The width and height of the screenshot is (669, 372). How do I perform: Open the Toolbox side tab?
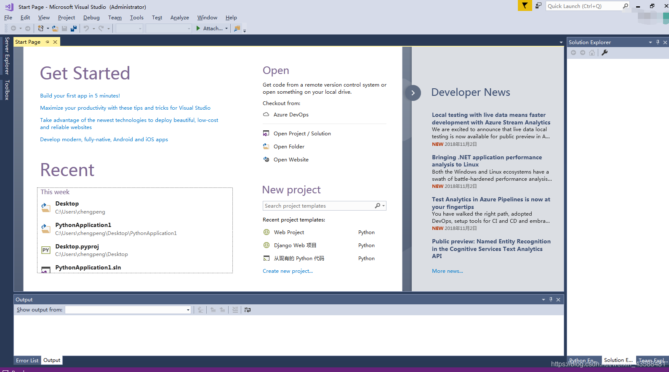click(7, 90)
